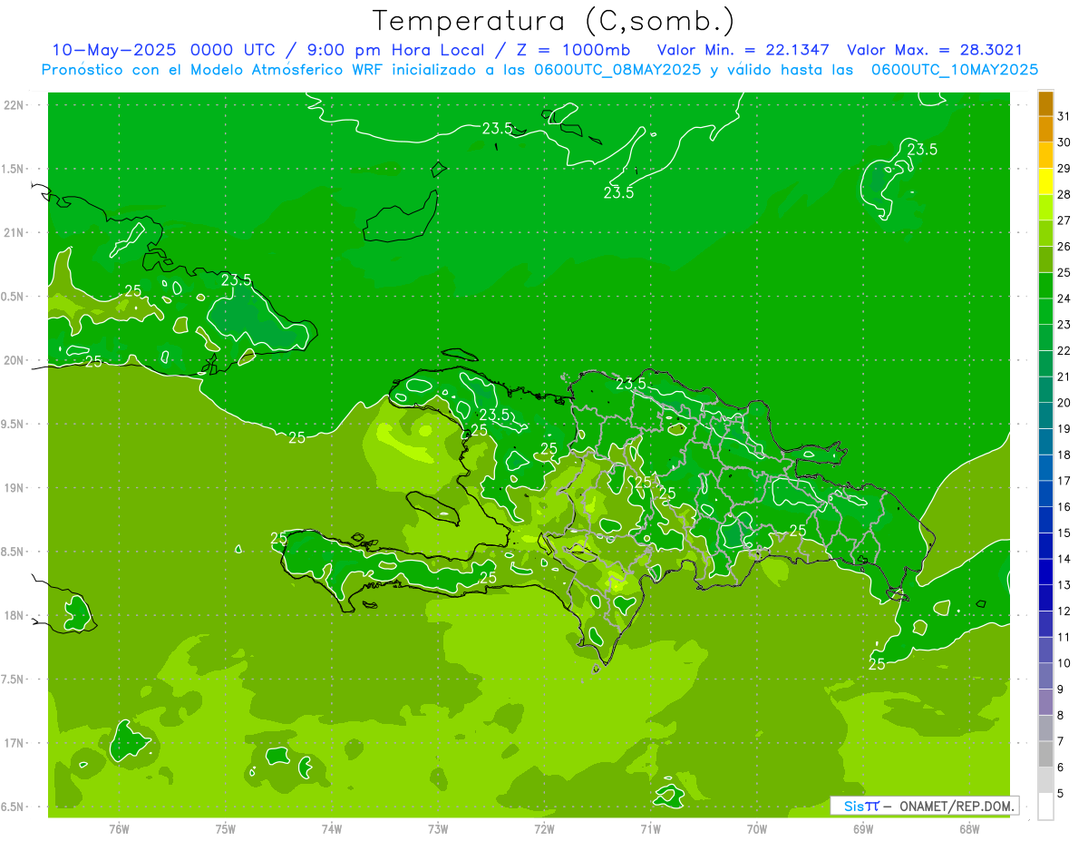The image size is (1088, 841).
Task: Pick the blue colorbar swatch between 17 and 18
Action: click(1045, 468)
